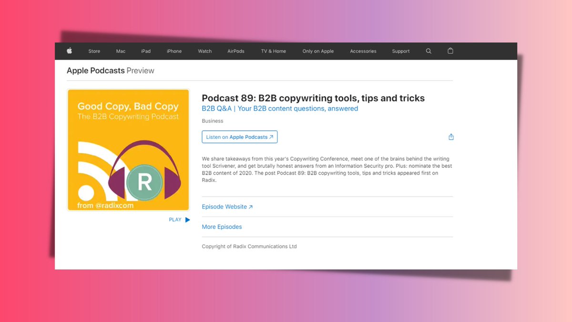Open the shopping bag icon
The image size is (572, 322).
pyautogui.click(x=450, y=51)
